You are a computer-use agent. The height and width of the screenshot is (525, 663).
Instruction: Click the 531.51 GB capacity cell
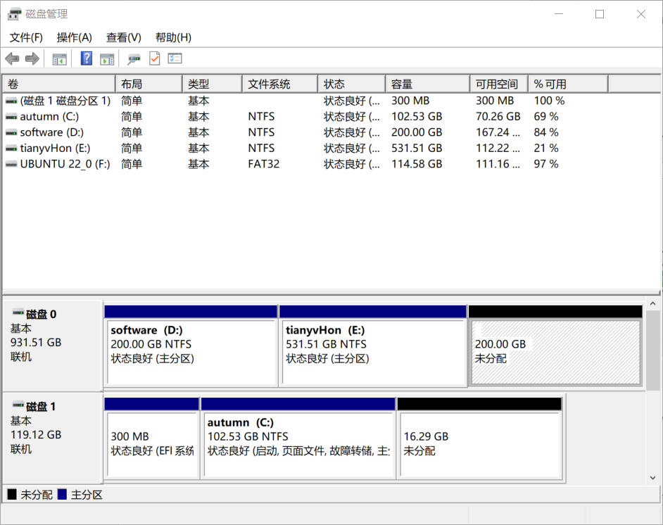tap(417, 148)
